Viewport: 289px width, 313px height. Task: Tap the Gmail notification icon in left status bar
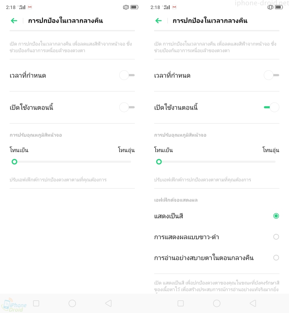[30, 7]
